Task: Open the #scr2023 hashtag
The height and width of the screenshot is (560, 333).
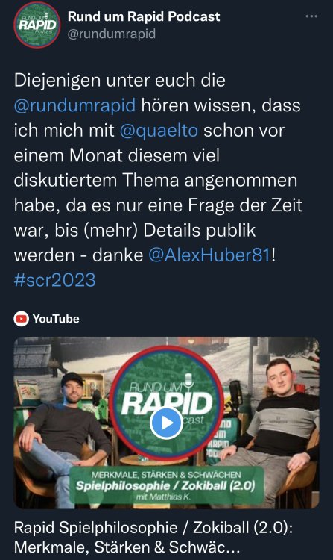Action: [55, 280]
